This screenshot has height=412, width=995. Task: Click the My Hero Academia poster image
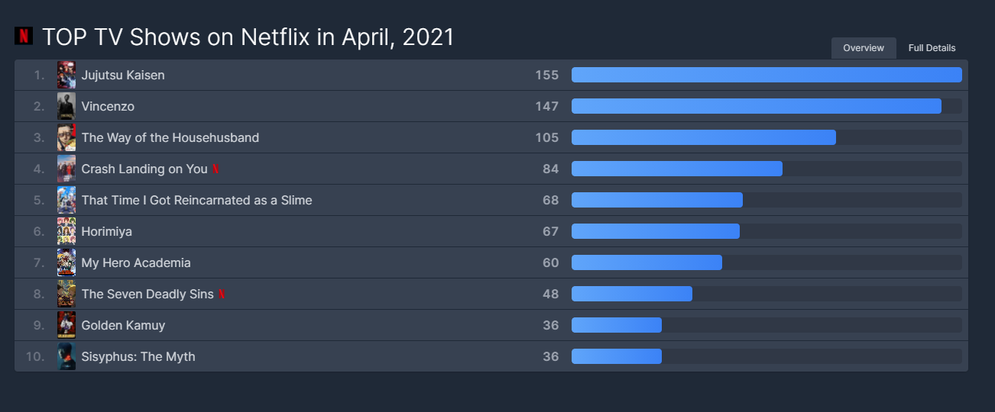click(x=66, y=262)
